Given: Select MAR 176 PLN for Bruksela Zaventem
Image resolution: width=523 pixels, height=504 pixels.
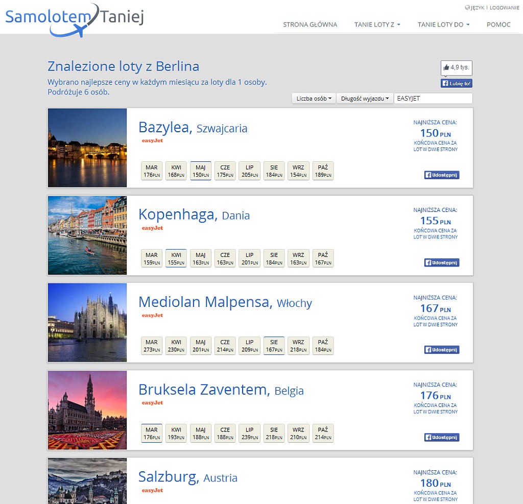Looking at the screenshot, I should click(152, 434).
